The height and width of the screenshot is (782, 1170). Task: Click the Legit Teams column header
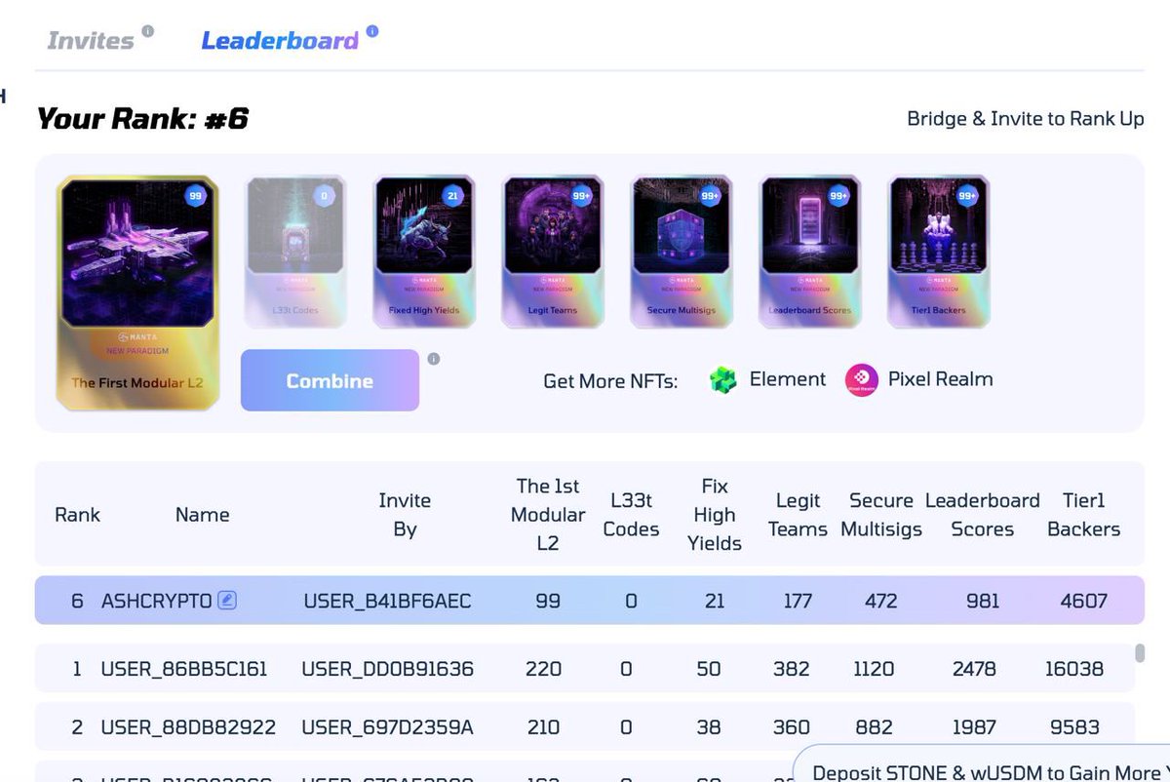click(798, 515)
